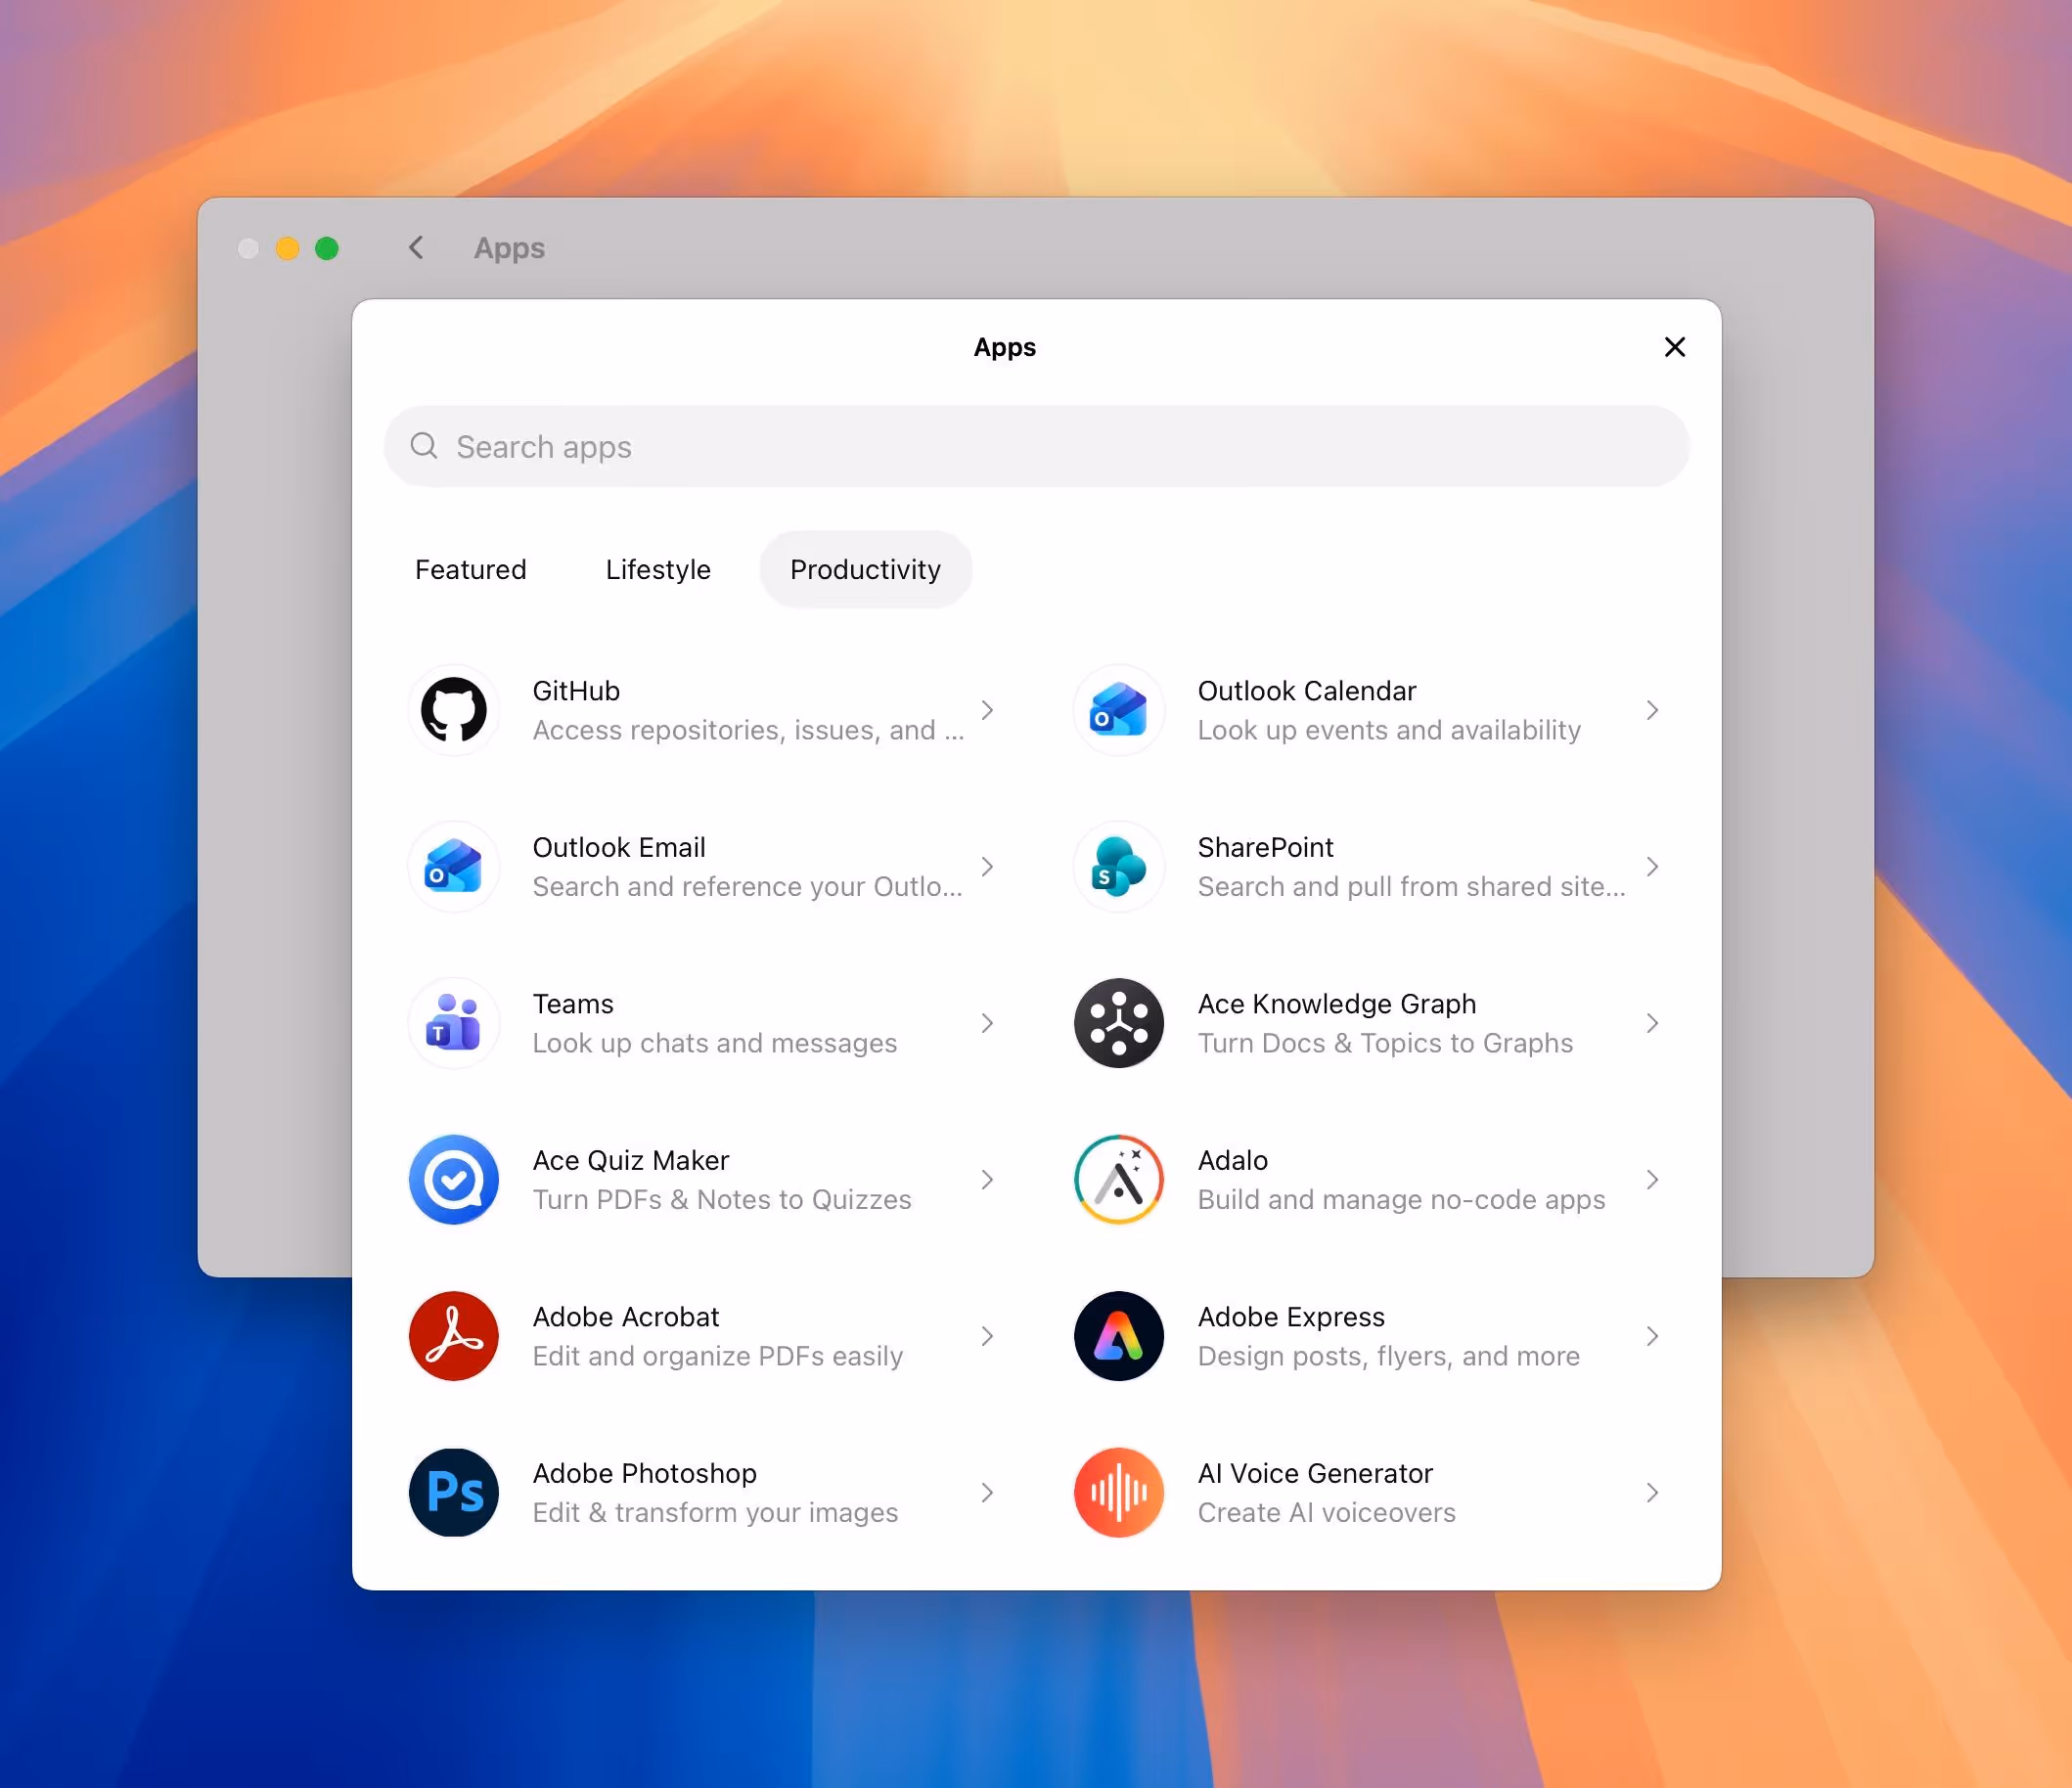The width and height of the screenshot is (2072, 1788).
Task: Click the SharePoint app icon
Action: [x=1119, y=866]
